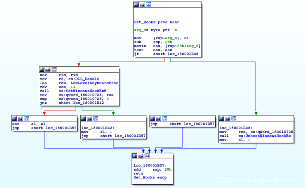This screenshot has height=188, width=305.
Task: Select the Set_Hooks proc near line
Action: coord(157,22)
